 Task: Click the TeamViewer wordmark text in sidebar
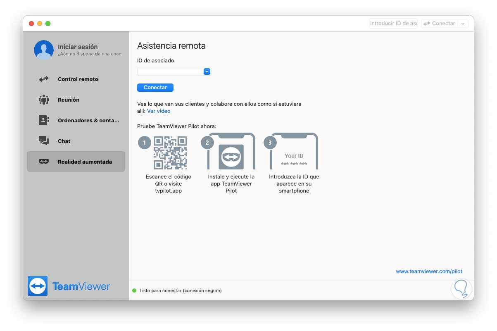[81, 286]
